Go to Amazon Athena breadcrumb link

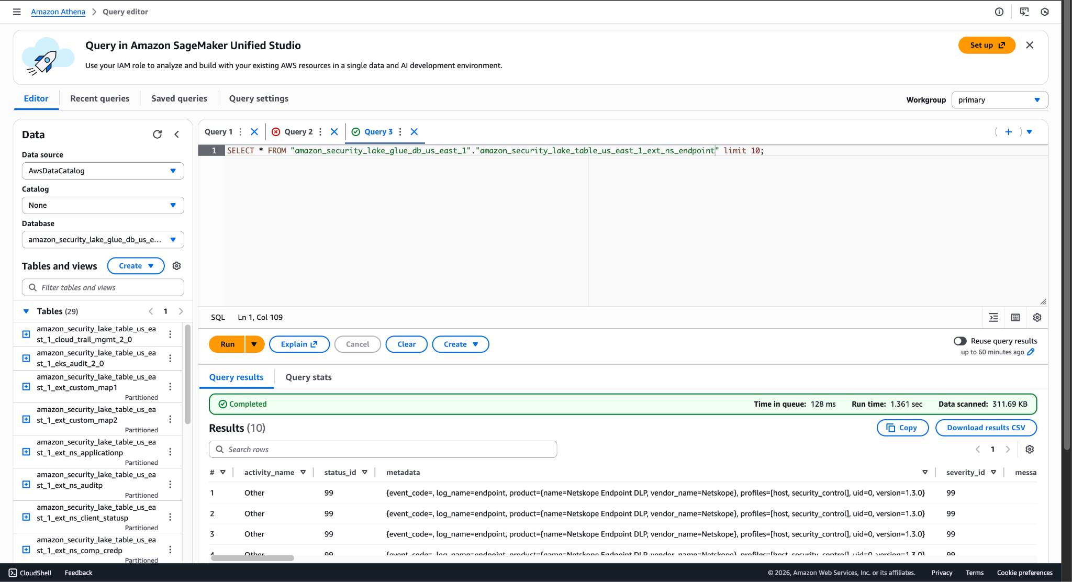click(x=58, y=12)
